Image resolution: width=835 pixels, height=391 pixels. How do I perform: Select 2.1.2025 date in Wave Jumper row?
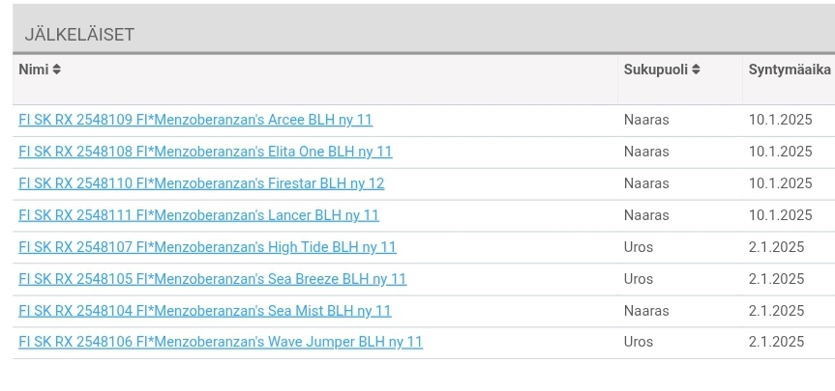[x=776, y=342]
